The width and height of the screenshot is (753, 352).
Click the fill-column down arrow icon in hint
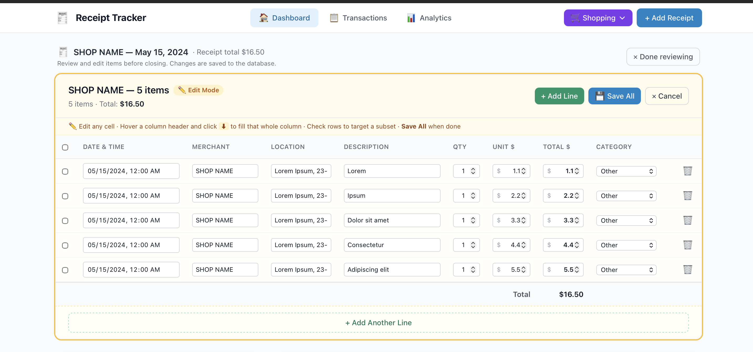click(224, 126)
